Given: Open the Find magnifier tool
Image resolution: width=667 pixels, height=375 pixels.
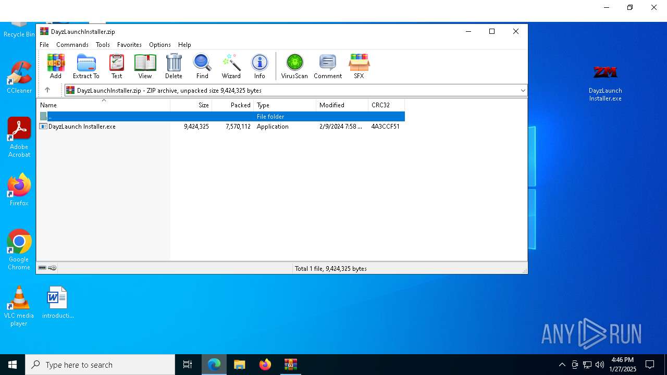Looking at the screenshot, I should pos(202,66).
